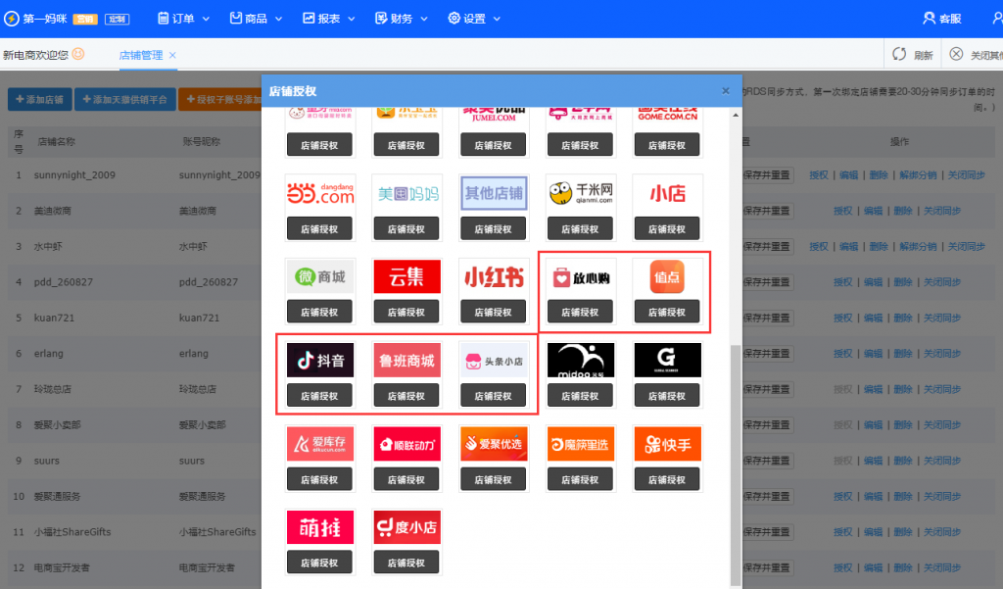Click the 关闭其他 close-others icon
Screen dimensions: 1003x589
(x=956, y=55)
